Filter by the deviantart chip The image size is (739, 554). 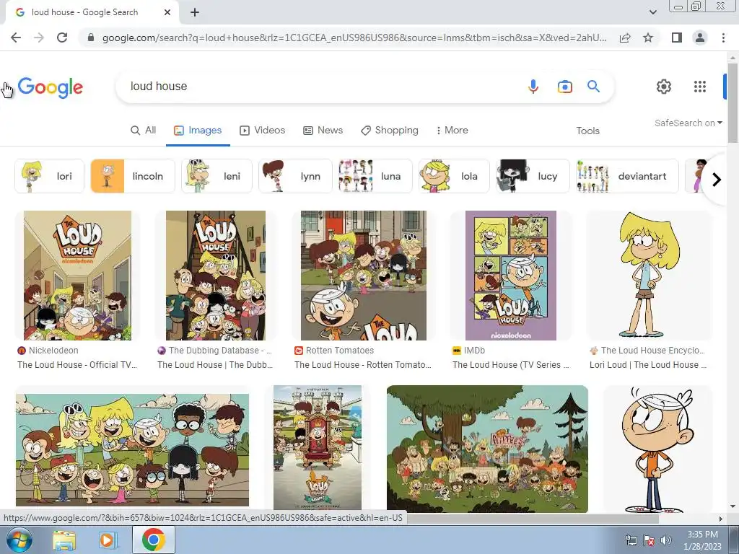627,176
